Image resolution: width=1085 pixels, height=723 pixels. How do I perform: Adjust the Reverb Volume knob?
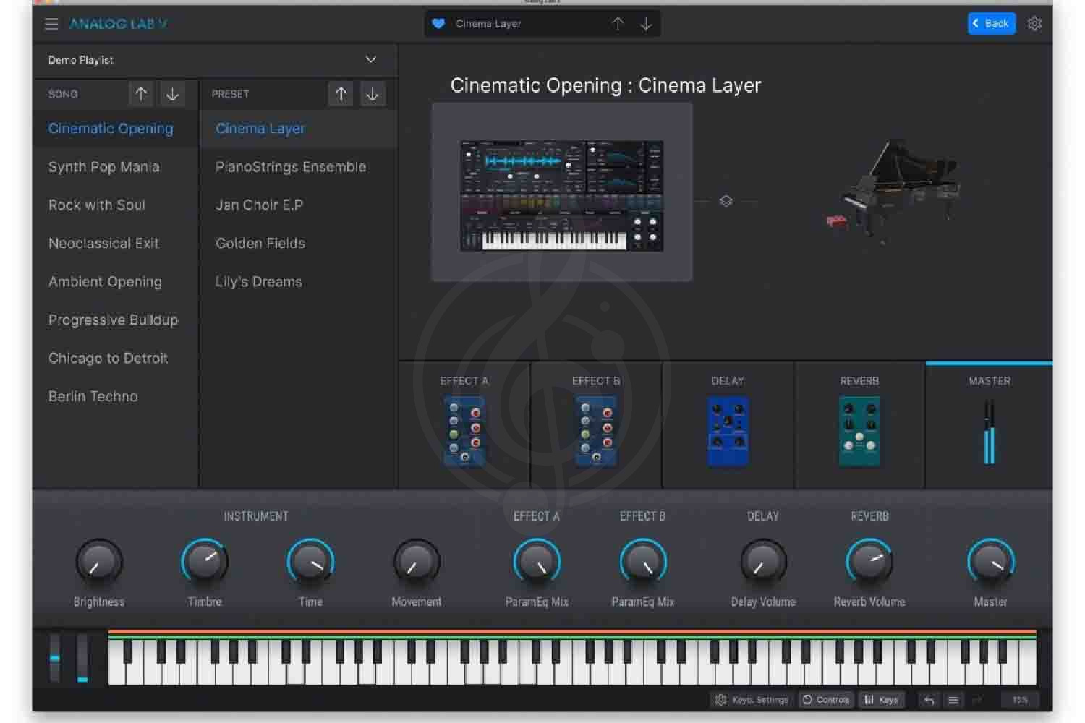[x=869, y=562]
